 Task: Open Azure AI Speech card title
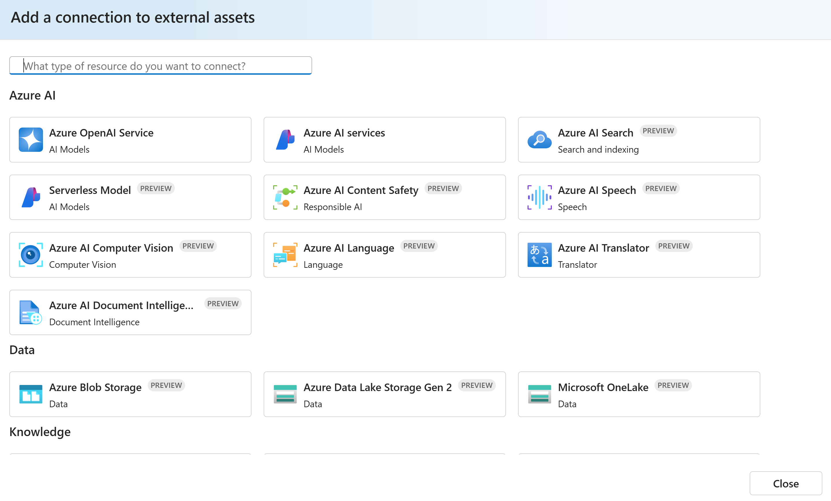pyautogui.click(x=596, y=190)
